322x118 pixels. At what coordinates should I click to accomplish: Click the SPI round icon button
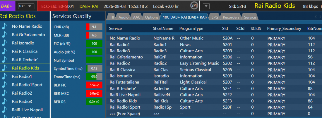click(194, 6)
